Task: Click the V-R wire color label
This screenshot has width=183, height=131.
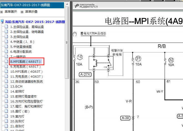Action: 129,101
